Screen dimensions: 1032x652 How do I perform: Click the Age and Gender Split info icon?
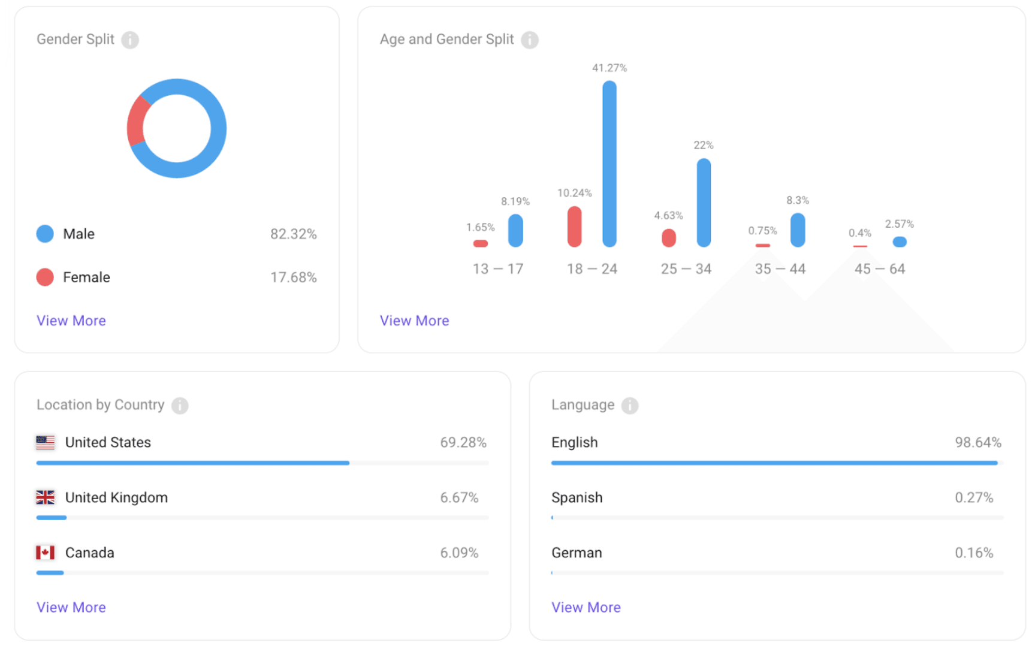(529, 40)
